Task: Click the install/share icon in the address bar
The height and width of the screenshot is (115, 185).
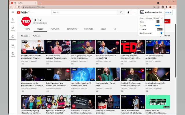Action: [x=154, y=7]
